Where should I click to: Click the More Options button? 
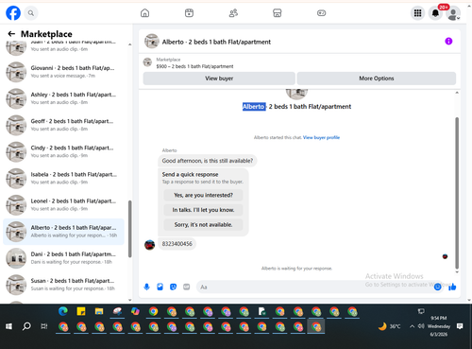377,79
